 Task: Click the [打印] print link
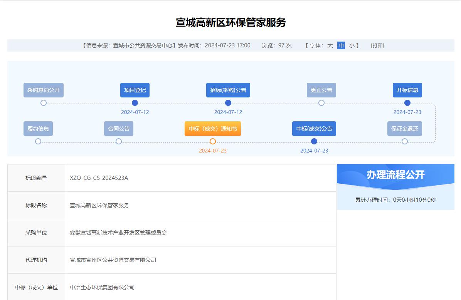point(377,45)
